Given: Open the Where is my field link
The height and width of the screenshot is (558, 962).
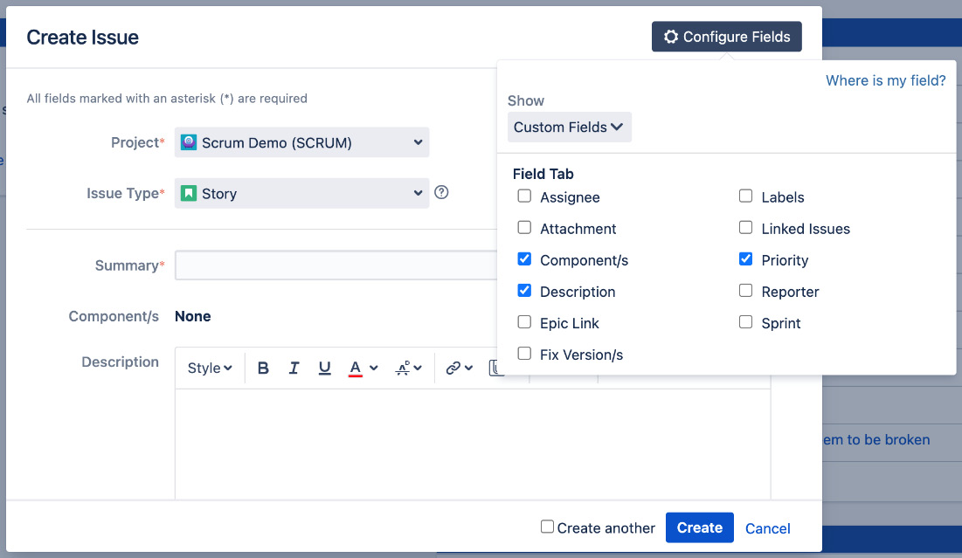Looking at the screenshot, I should click(885, 79).
